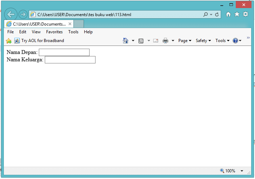The width and height of the screenshot is (255, 179).
Task: Expand the Home button dropdown arrow
Action: [x=133, y=41]
